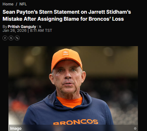Click the Broncos logo on the orange cap
Screen dimensions: 147x131
66,53
